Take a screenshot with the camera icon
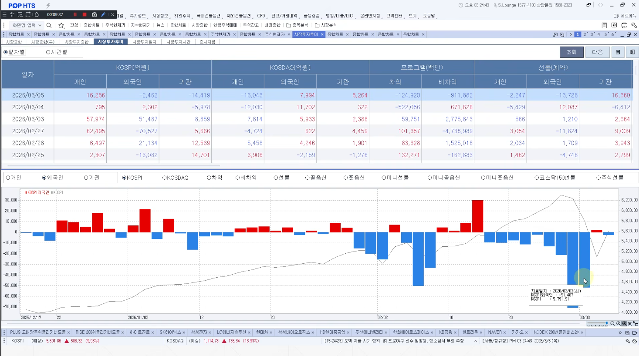 pos(95,14)
